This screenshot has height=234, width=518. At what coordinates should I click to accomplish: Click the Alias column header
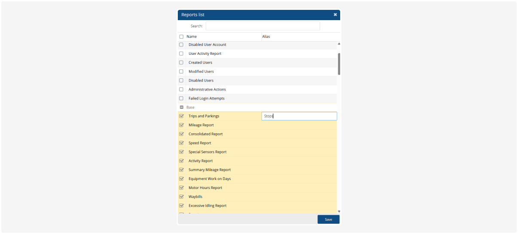point(266,37)
